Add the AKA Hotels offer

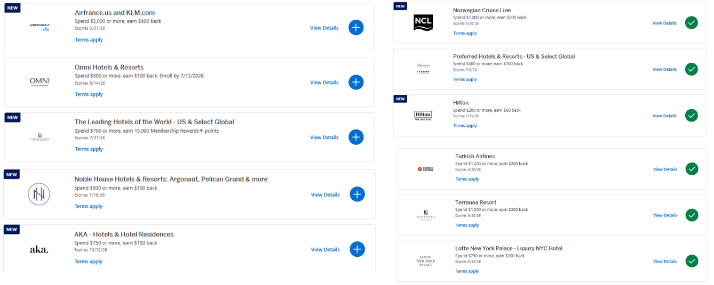[357, 249]
